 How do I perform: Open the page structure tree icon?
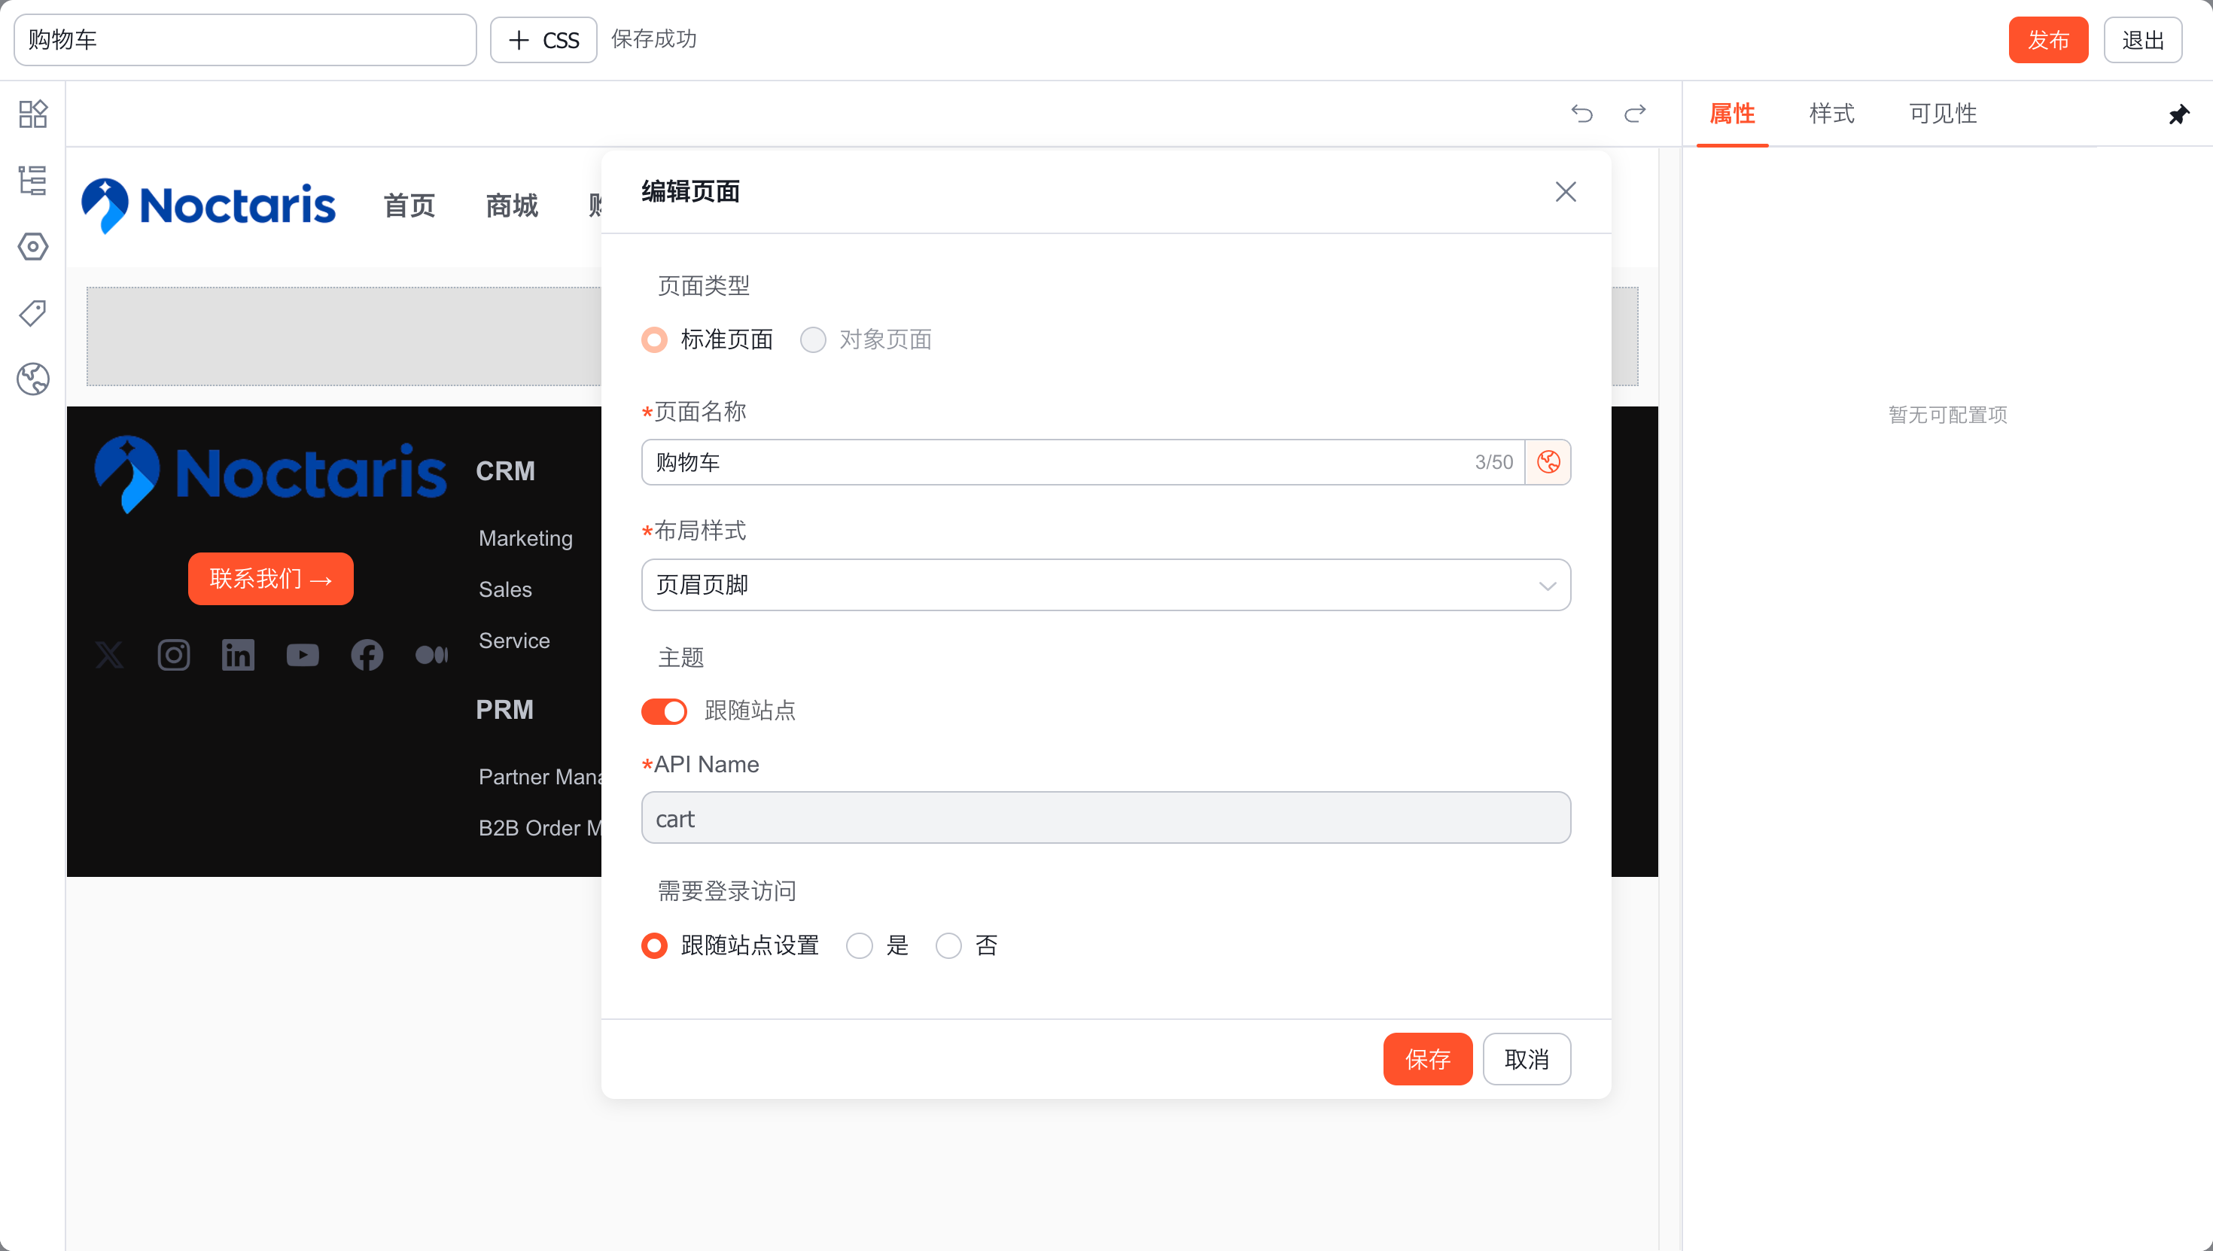pyautogui.click(x=32, y=181)
